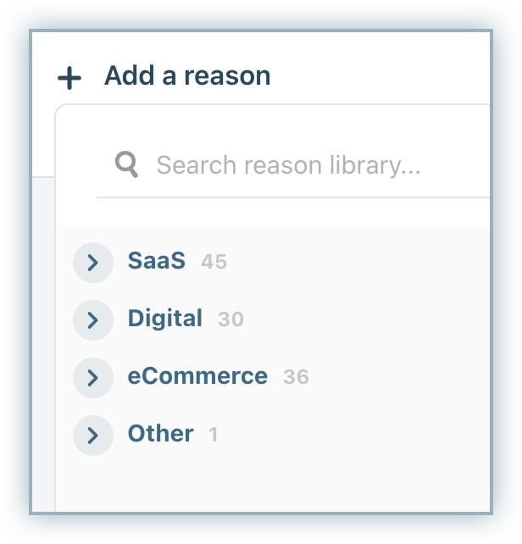This screenshot has height=544, width=522.
Task: Click the gray strip left of the reason panel
Action: click(x=43, y=339)
